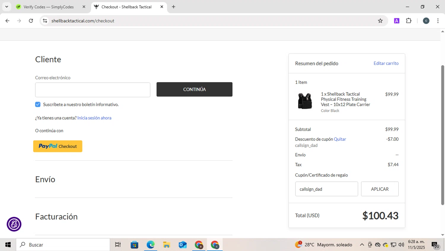445x251 pixels.
Task: Minimize the Chrome window
Action: point(408,7)
